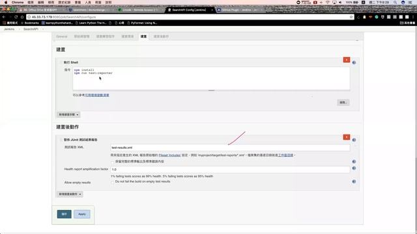
Task: Open the Apple menu
Action: (x=6, y=2)
